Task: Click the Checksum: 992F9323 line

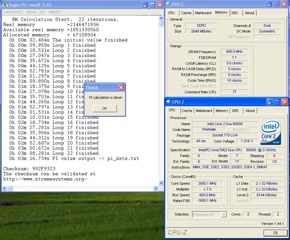Action: 29,169
